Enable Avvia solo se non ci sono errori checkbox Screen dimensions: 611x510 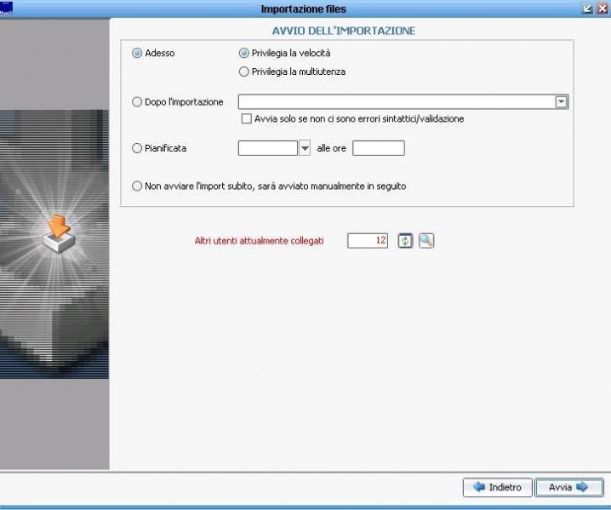click(x=247, y=119)
